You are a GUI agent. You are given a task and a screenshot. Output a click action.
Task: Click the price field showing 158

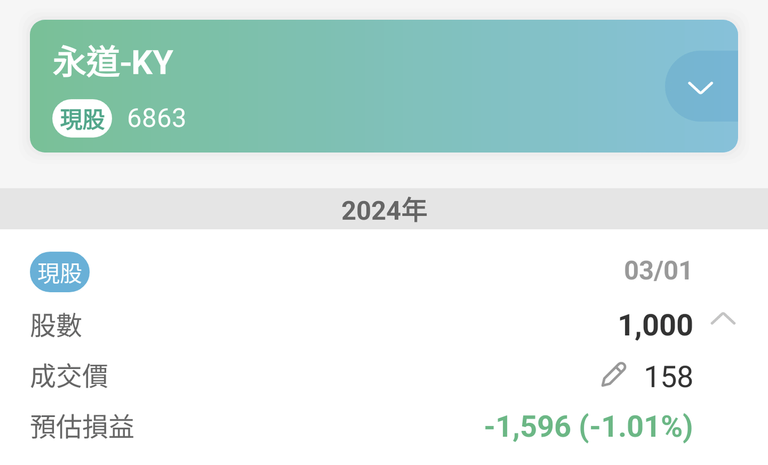point(668,377)
